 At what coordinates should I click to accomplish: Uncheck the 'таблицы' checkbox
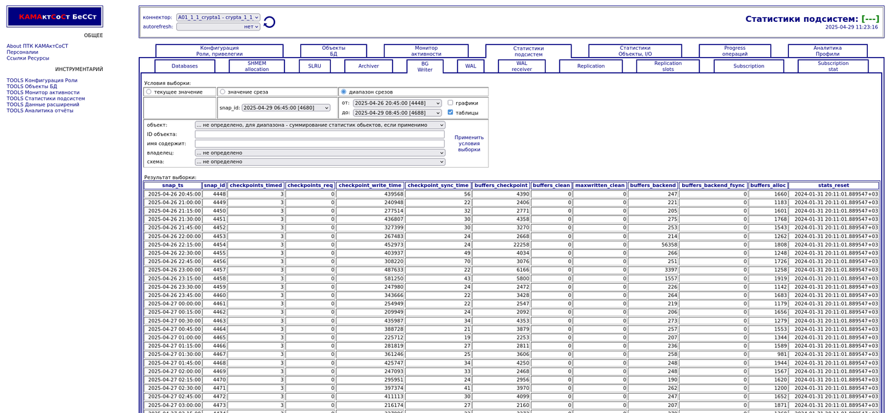450,113
